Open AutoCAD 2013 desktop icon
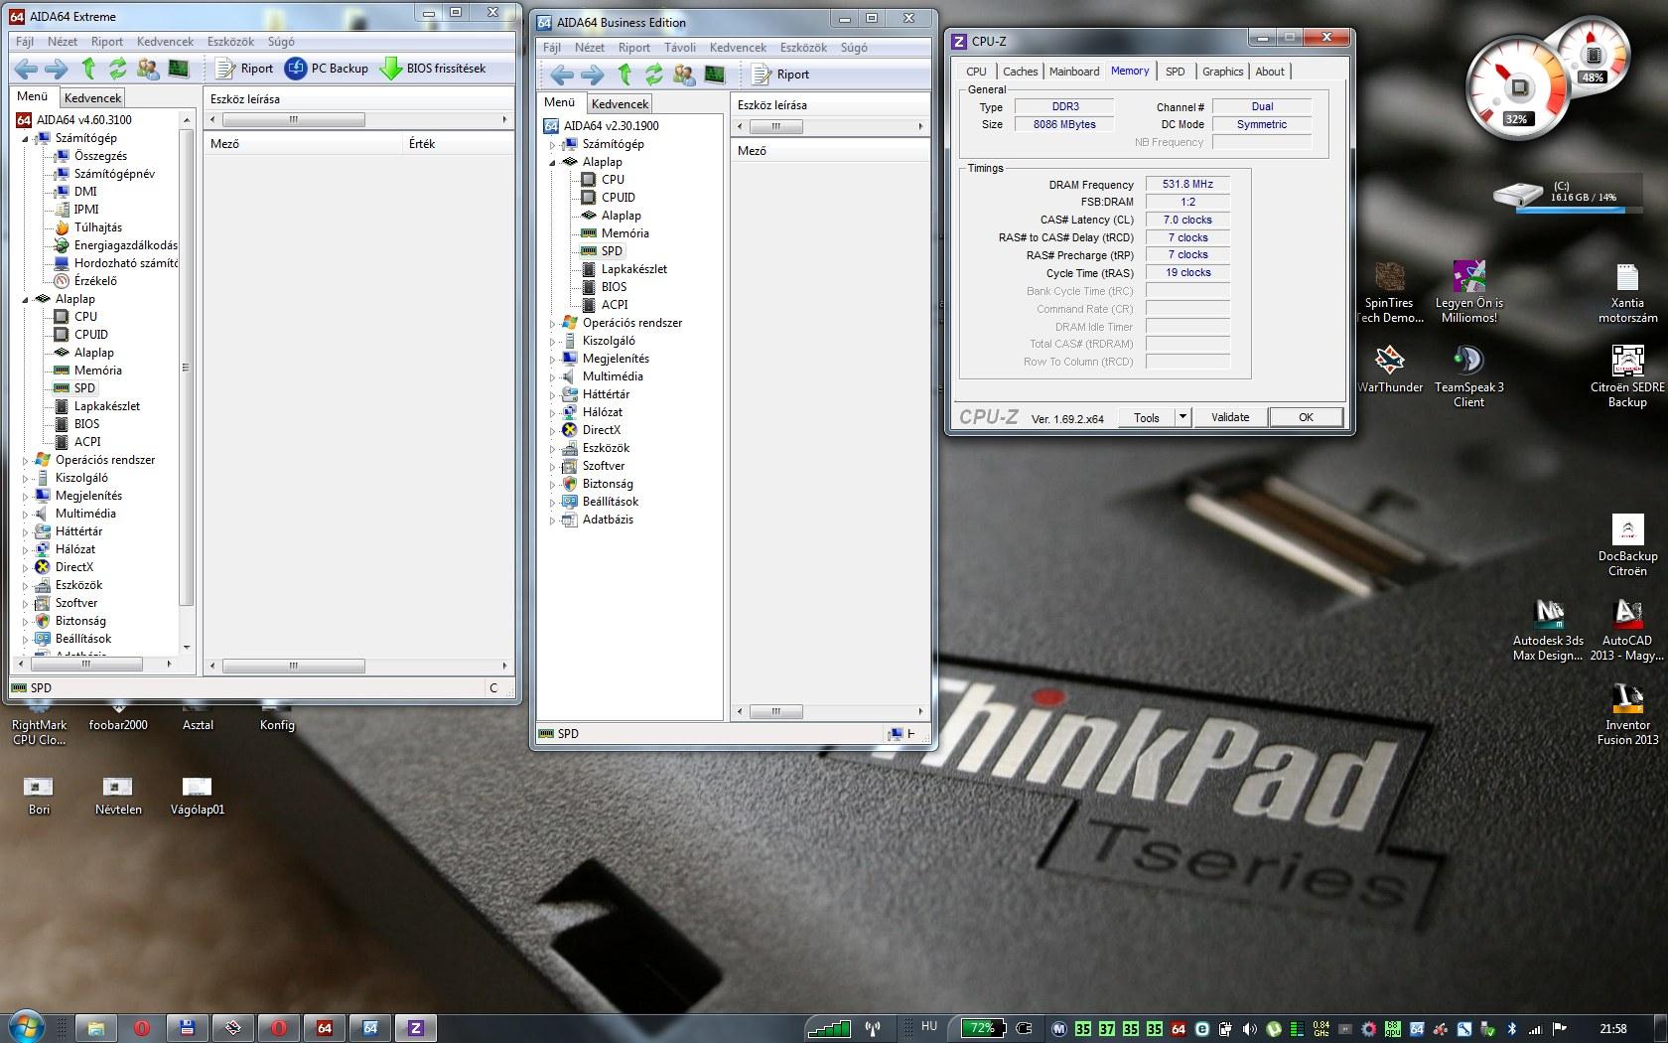 (x=1627, y=630)
